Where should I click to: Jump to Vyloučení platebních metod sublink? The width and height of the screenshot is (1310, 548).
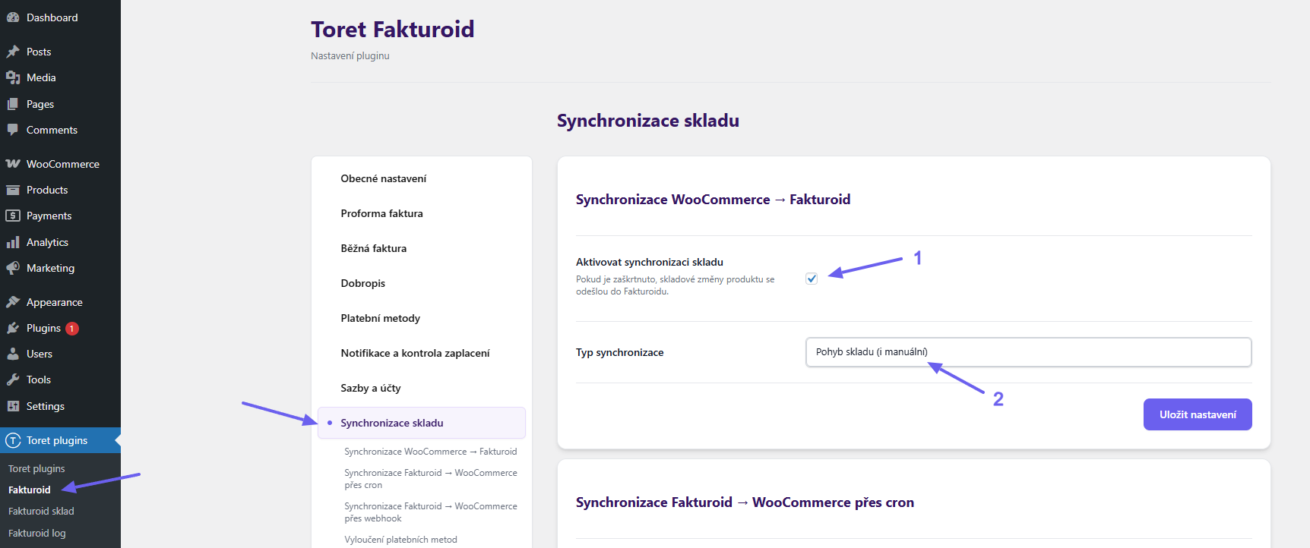400,540
